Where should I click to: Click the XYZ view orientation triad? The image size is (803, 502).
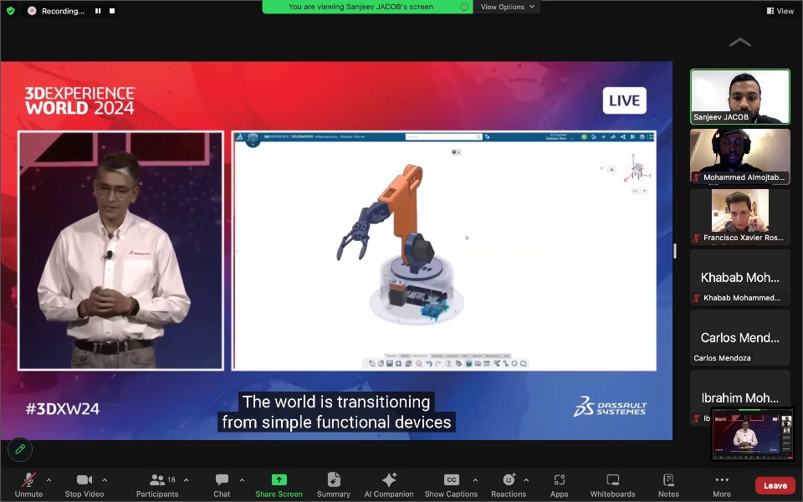click(x=637, y=168)
